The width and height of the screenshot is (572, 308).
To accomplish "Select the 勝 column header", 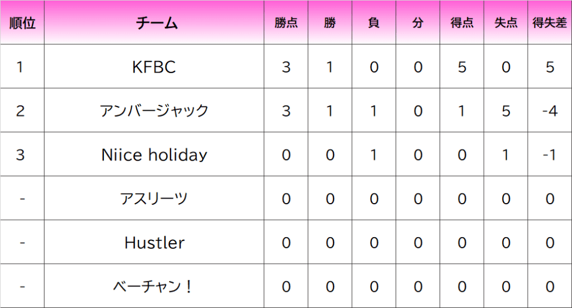I will 330,23.
